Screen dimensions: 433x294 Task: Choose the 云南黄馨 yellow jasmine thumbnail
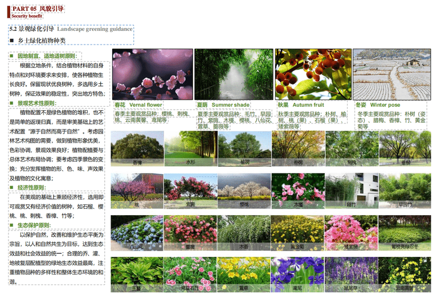pyautogui.click(x=405, y=275)
